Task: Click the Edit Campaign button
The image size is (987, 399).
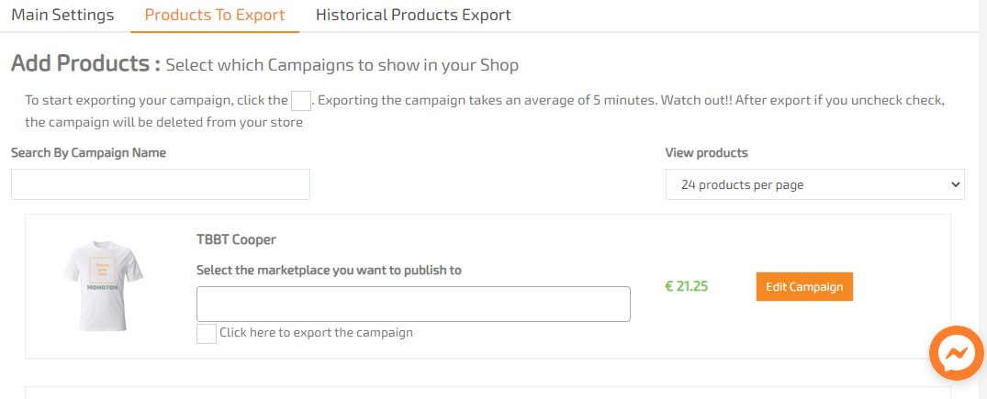Action: click(803, 286)
